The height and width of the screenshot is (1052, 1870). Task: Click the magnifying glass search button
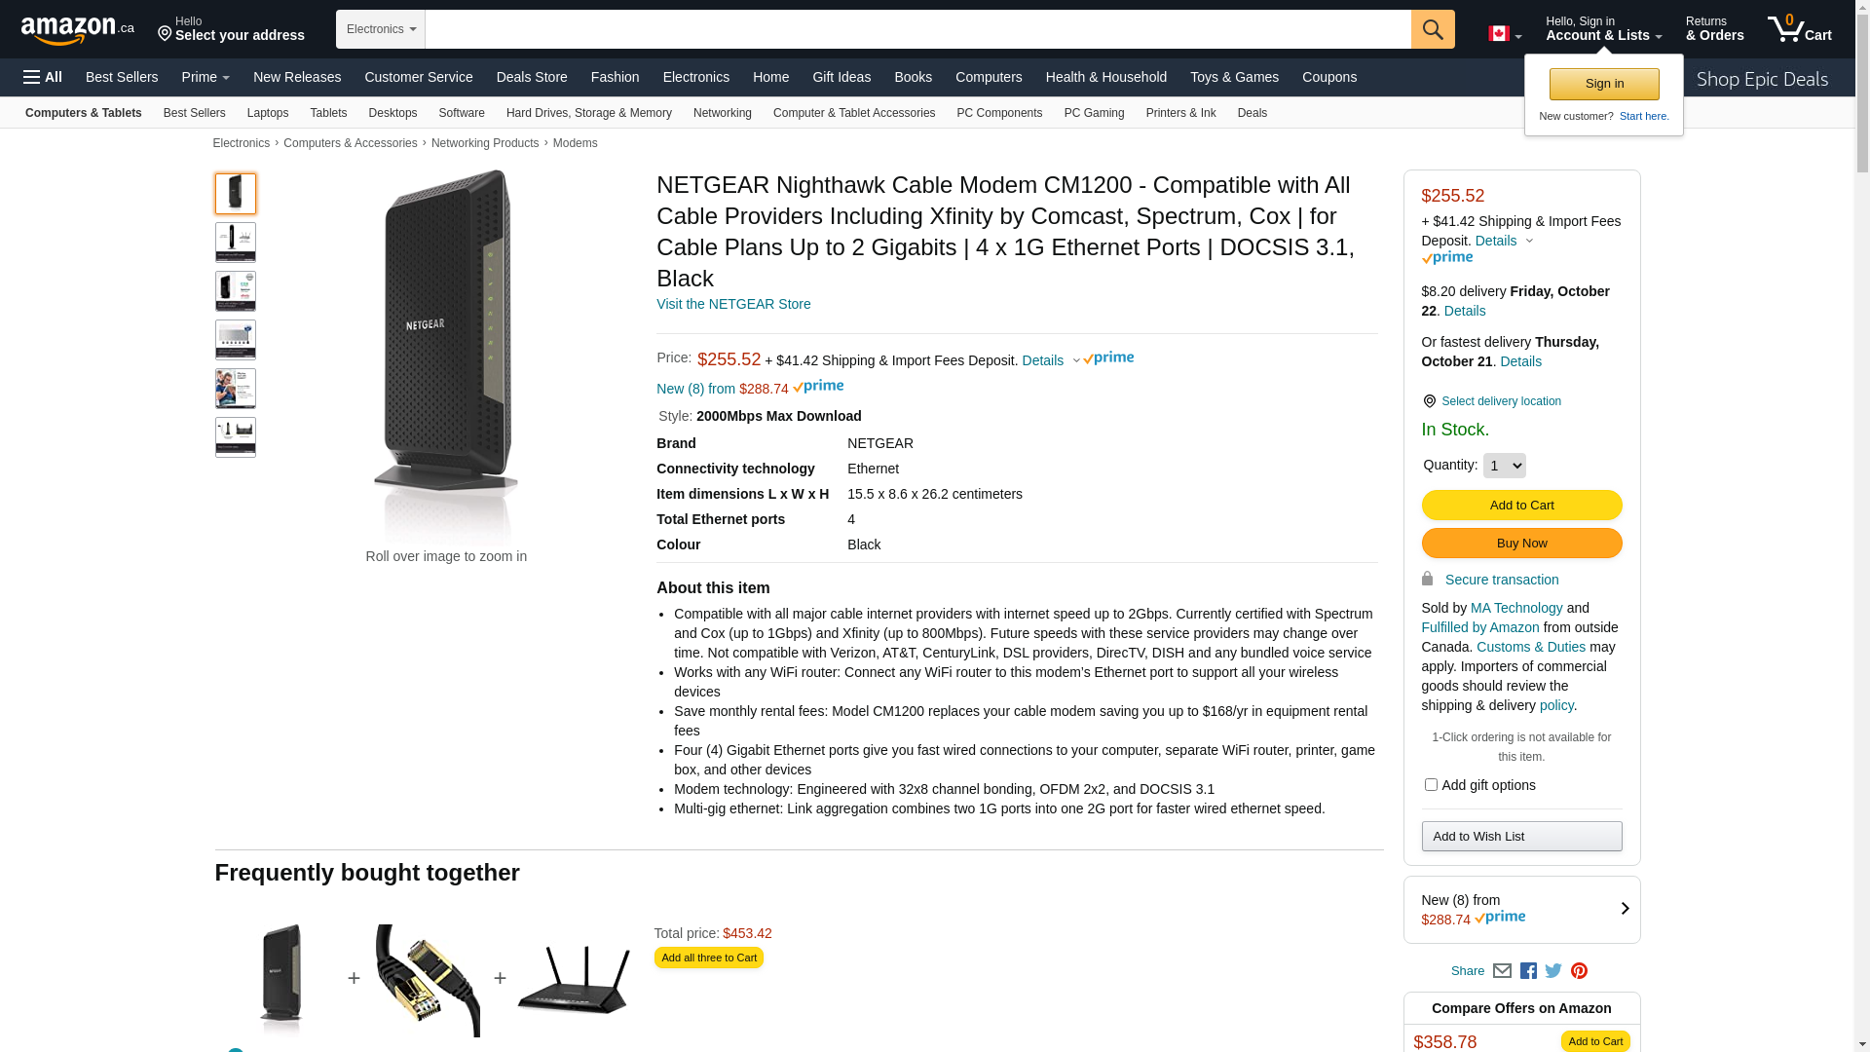click(1433, 29)
